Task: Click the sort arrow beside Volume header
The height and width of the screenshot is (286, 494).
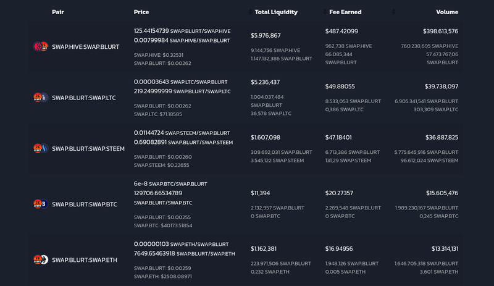Action: pyautogui.click(x=394, y=12)
